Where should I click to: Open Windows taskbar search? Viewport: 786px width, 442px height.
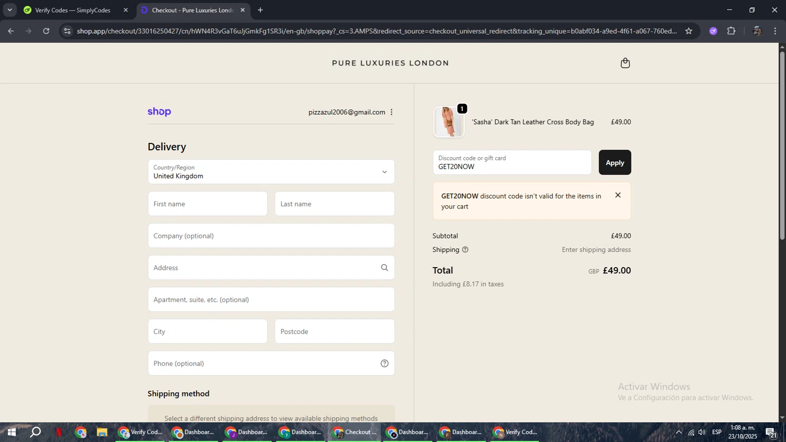tap(35, 432)
